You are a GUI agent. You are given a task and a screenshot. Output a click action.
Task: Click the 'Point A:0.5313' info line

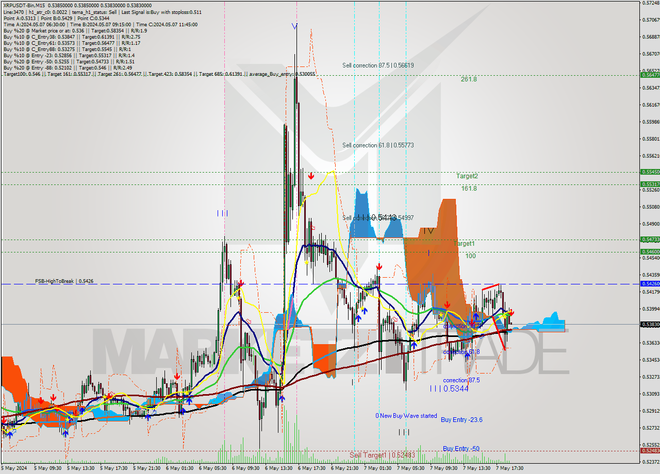(x=56, y=18)
